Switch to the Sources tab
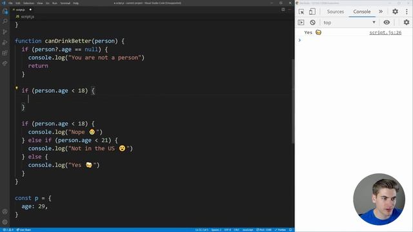Screen dimensions: 413x232 point(336,12)
